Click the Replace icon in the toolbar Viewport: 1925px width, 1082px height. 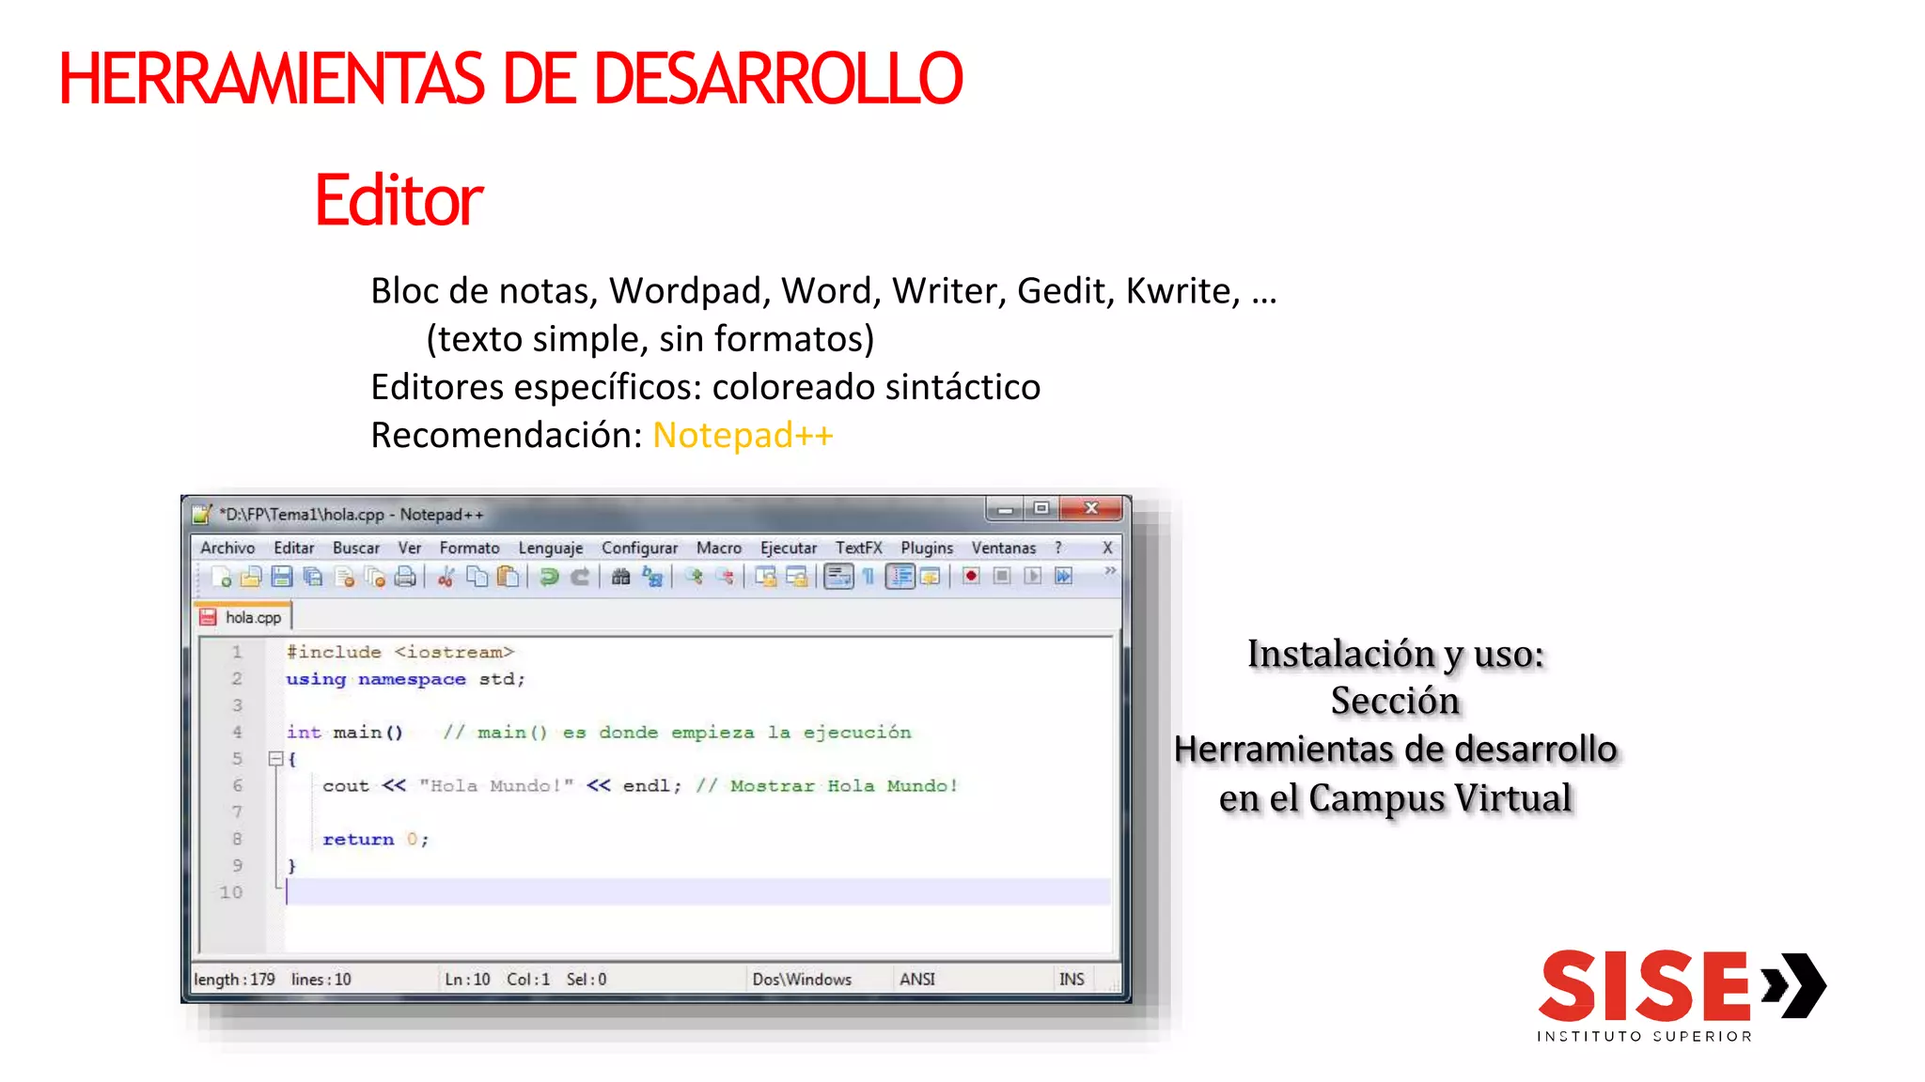coord(651,577)
